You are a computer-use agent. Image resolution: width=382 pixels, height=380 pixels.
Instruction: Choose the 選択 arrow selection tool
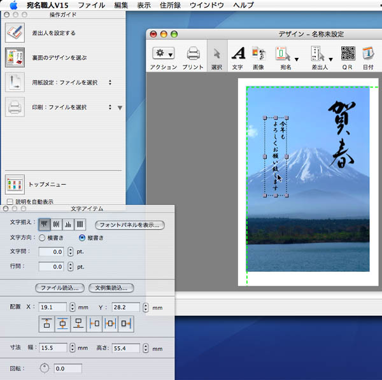pos(216,54)
